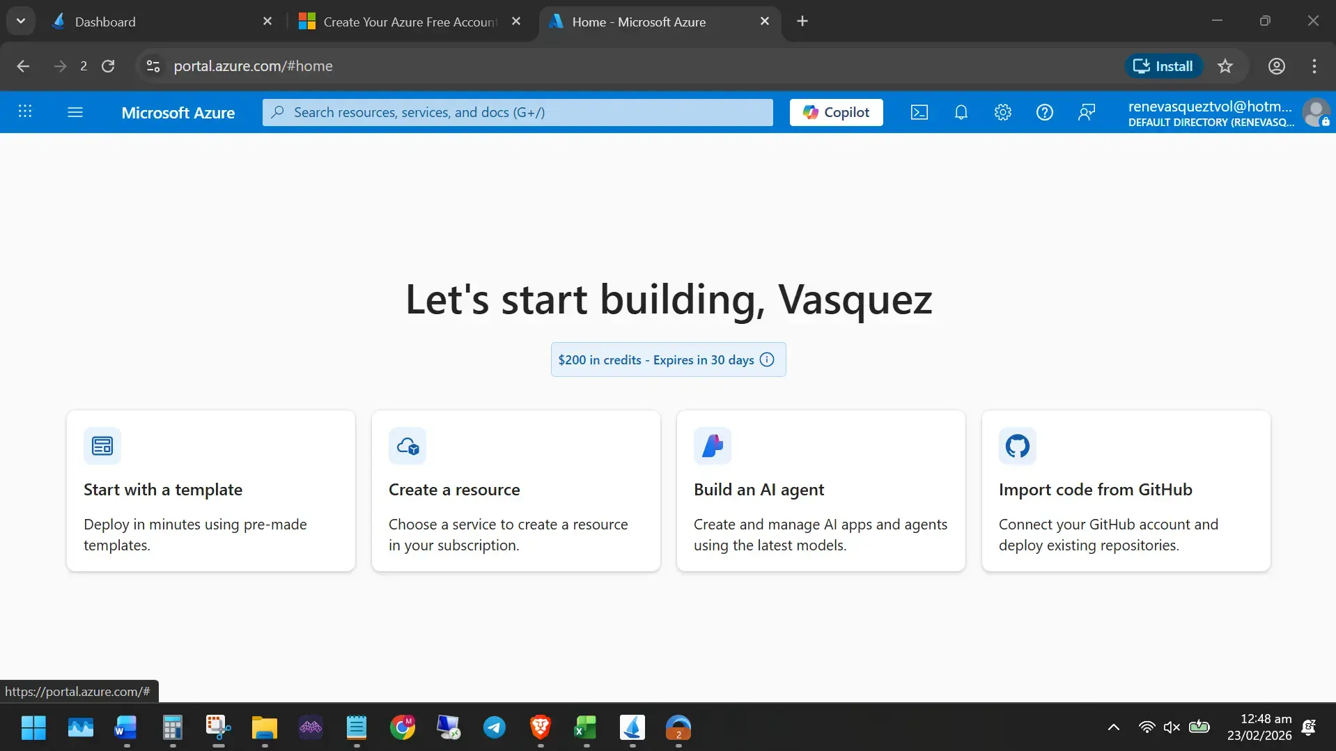Click the browser address bar URL

coord(253,66)
